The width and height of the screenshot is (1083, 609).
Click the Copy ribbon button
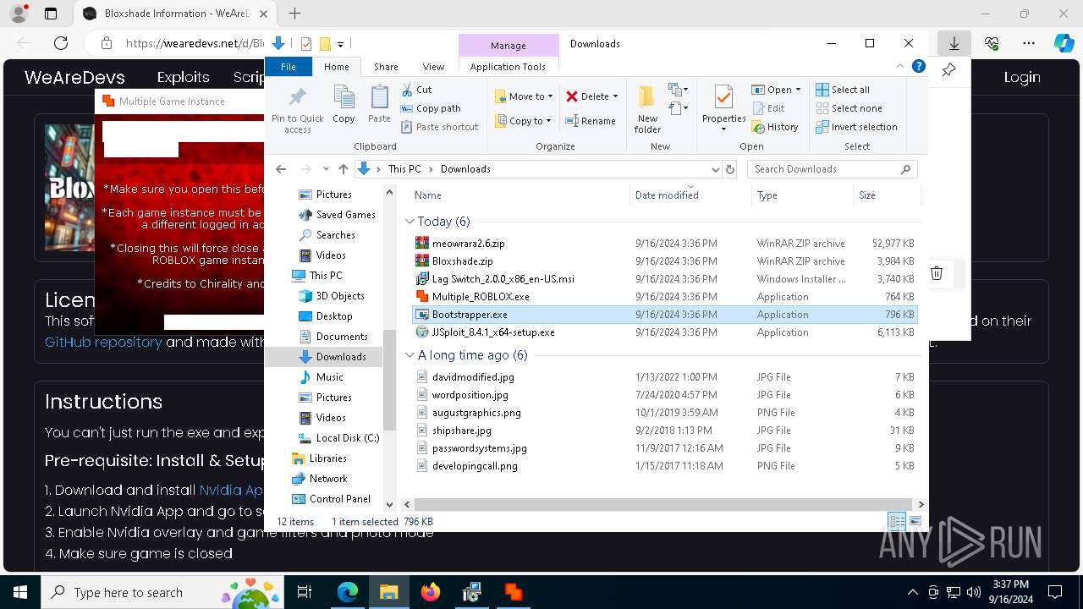point(344,105)
